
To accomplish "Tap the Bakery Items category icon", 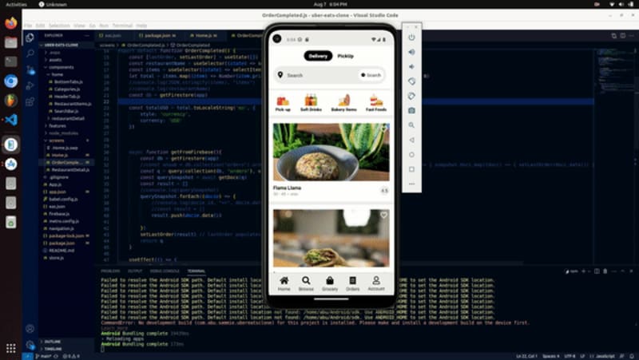I will [343, 103].
